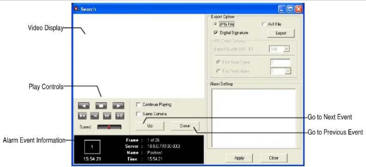The image size is (366, 167).
Task: Select the Find Next Alarm radio button
Action: [218, 71]
